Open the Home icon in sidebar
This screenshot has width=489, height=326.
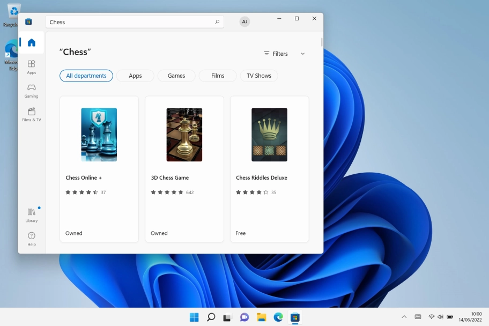tap(32, 43)
